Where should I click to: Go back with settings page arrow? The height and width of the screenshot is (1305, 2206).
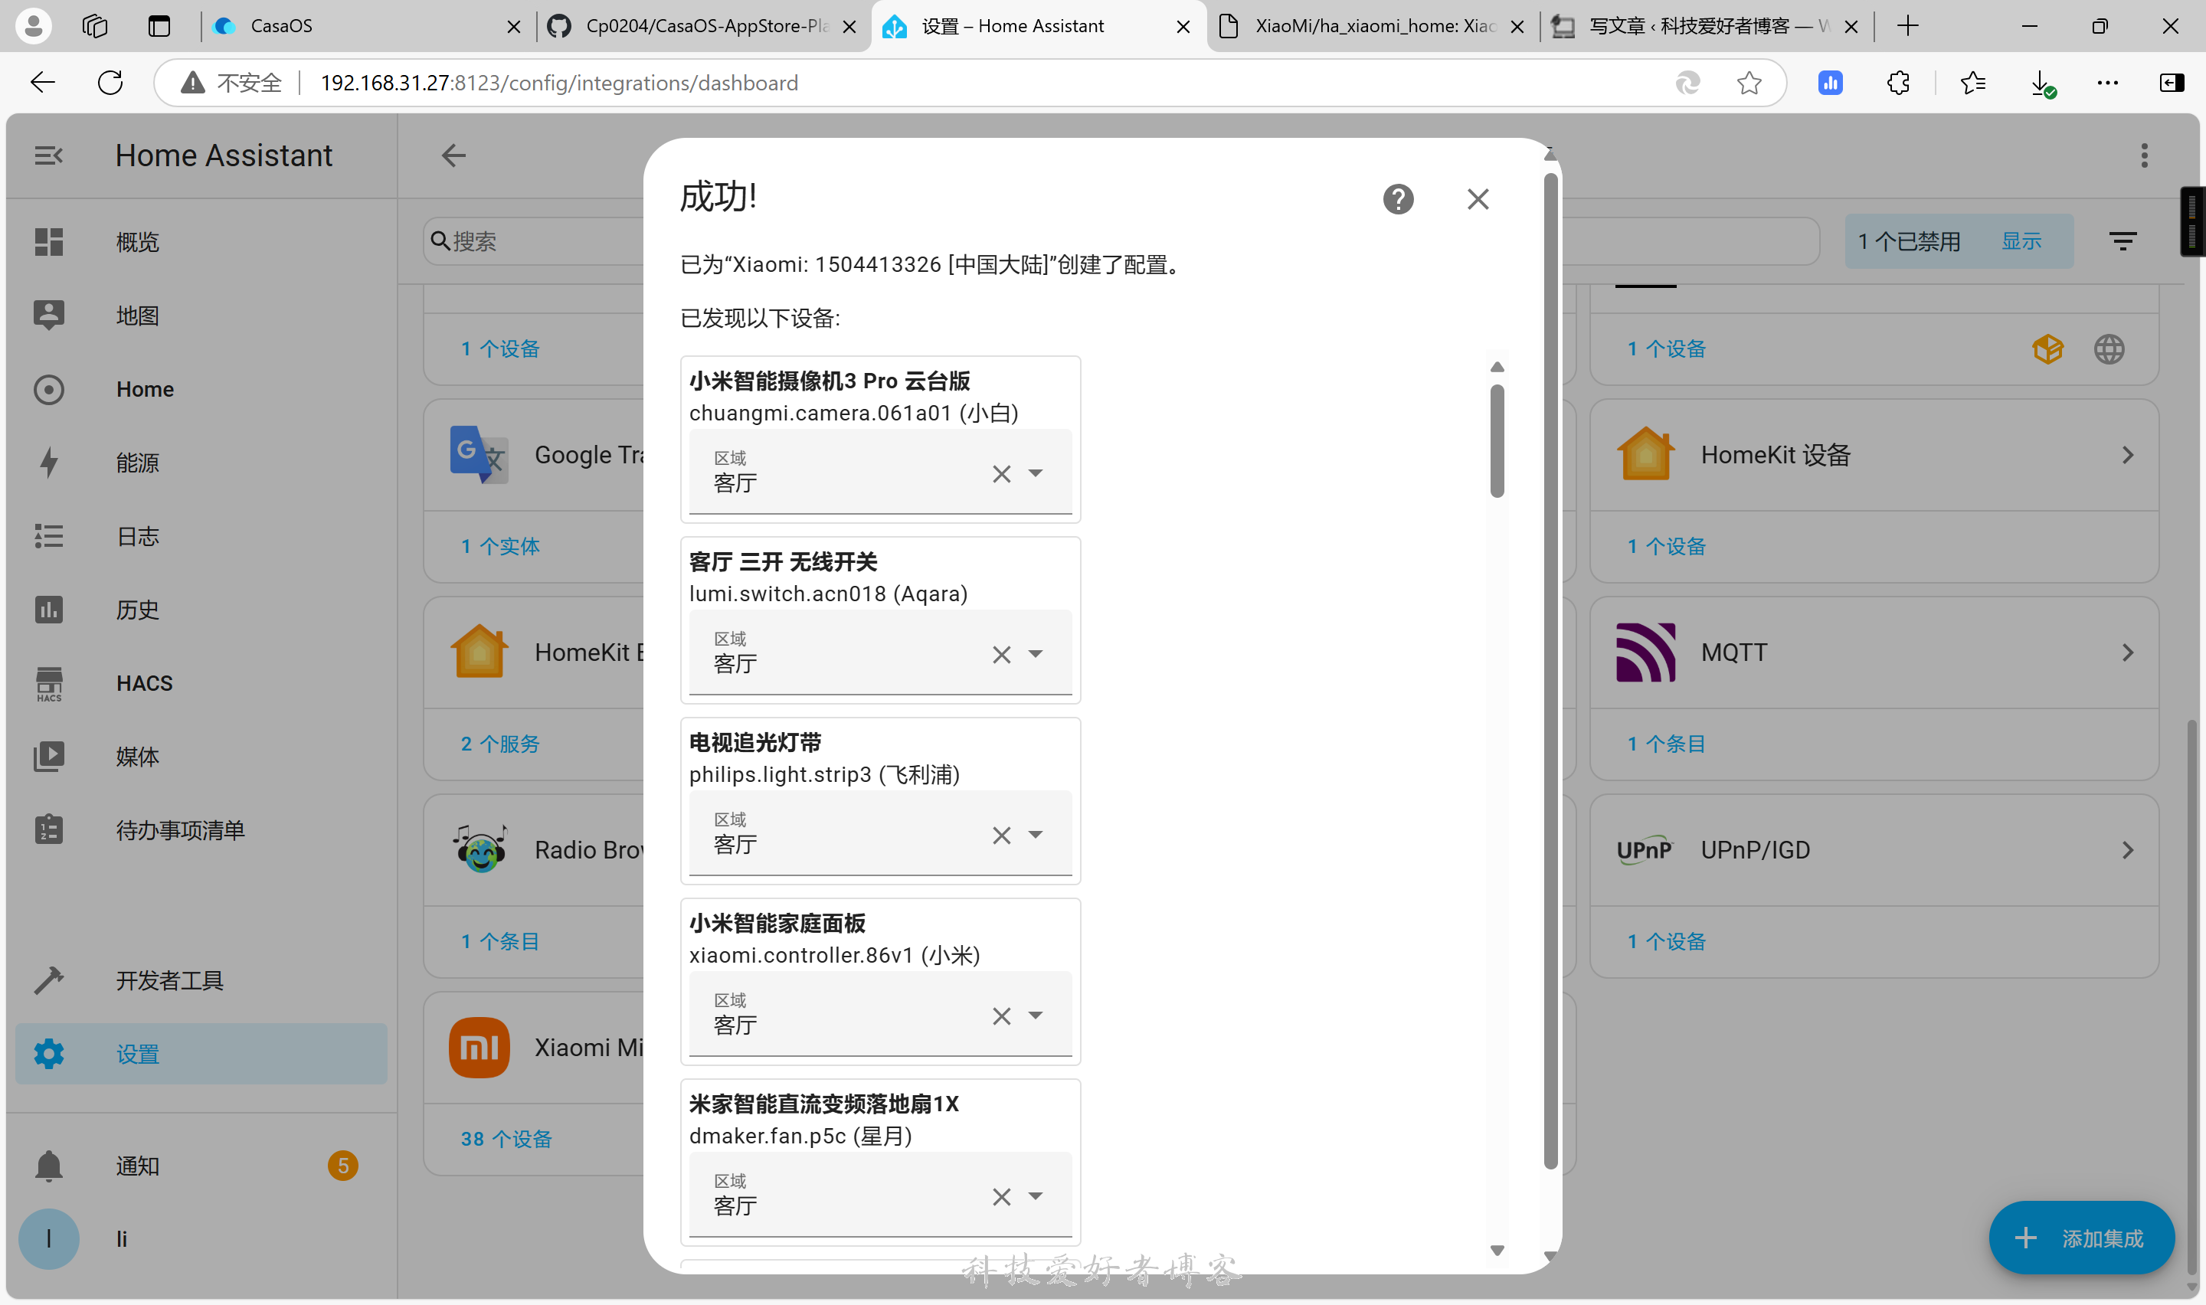pos(453,155)
